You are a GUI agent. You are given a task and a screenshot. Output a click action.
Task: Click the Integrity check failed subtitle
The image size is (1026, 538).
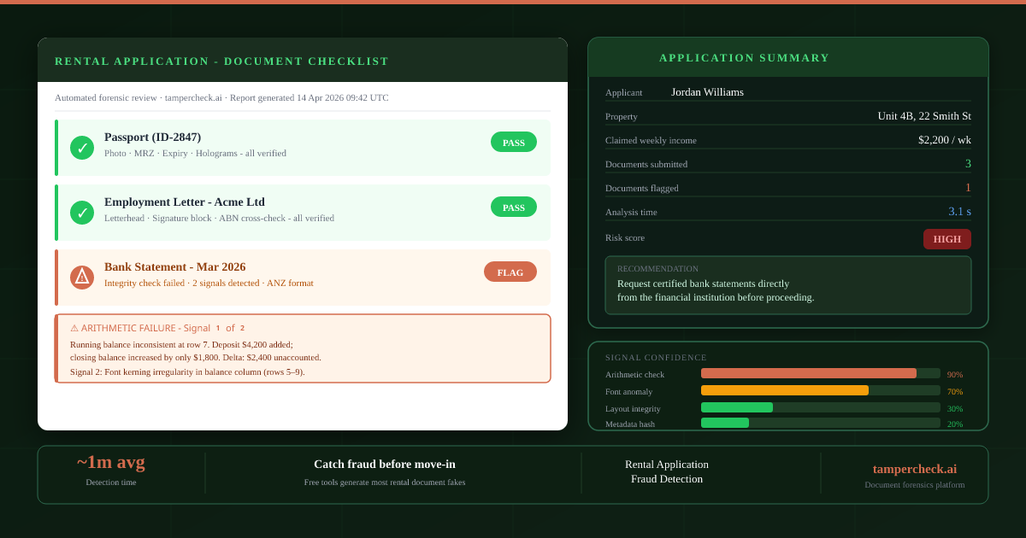click(209, 283)
